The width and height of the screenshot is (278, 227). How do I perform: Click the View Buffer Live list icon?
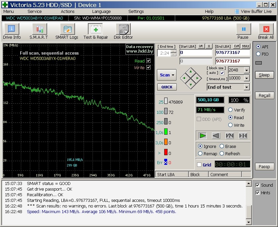(237, 12)
